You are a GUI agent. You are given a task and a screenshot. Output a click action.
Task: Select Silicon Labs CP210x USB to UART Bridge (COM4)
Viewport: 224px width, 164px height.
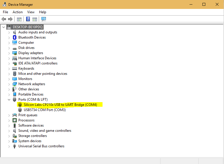(x=60, y=105)
